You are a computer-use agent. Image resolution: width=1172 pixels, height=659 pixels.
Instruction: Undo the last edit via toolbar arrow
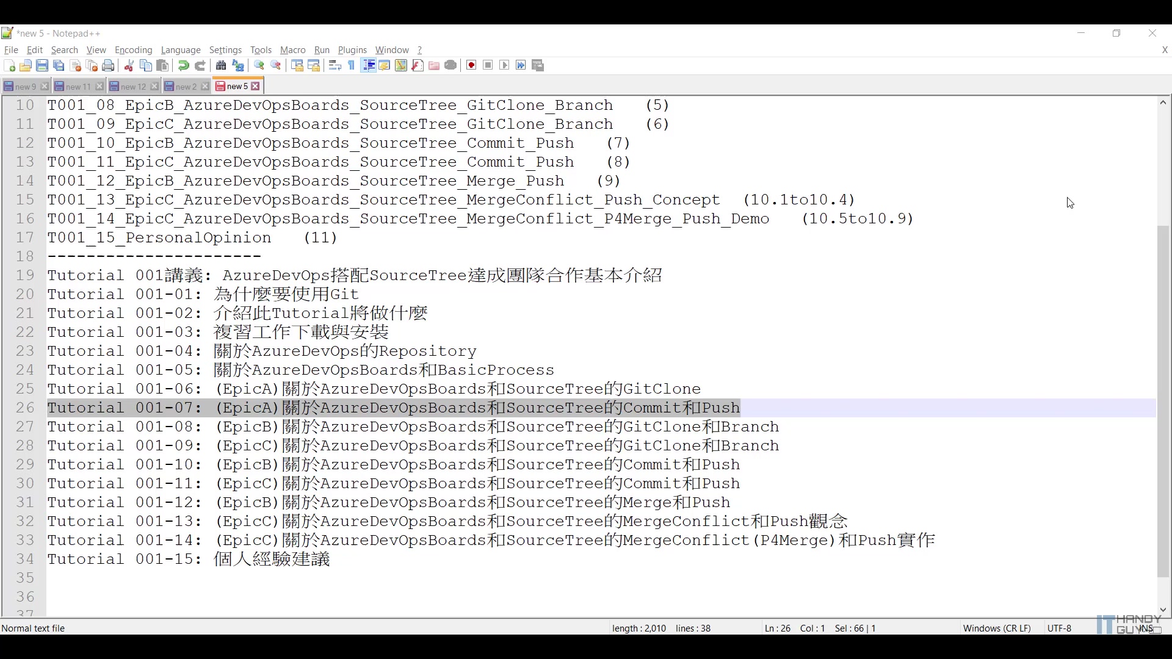click(x=183, y=65)
